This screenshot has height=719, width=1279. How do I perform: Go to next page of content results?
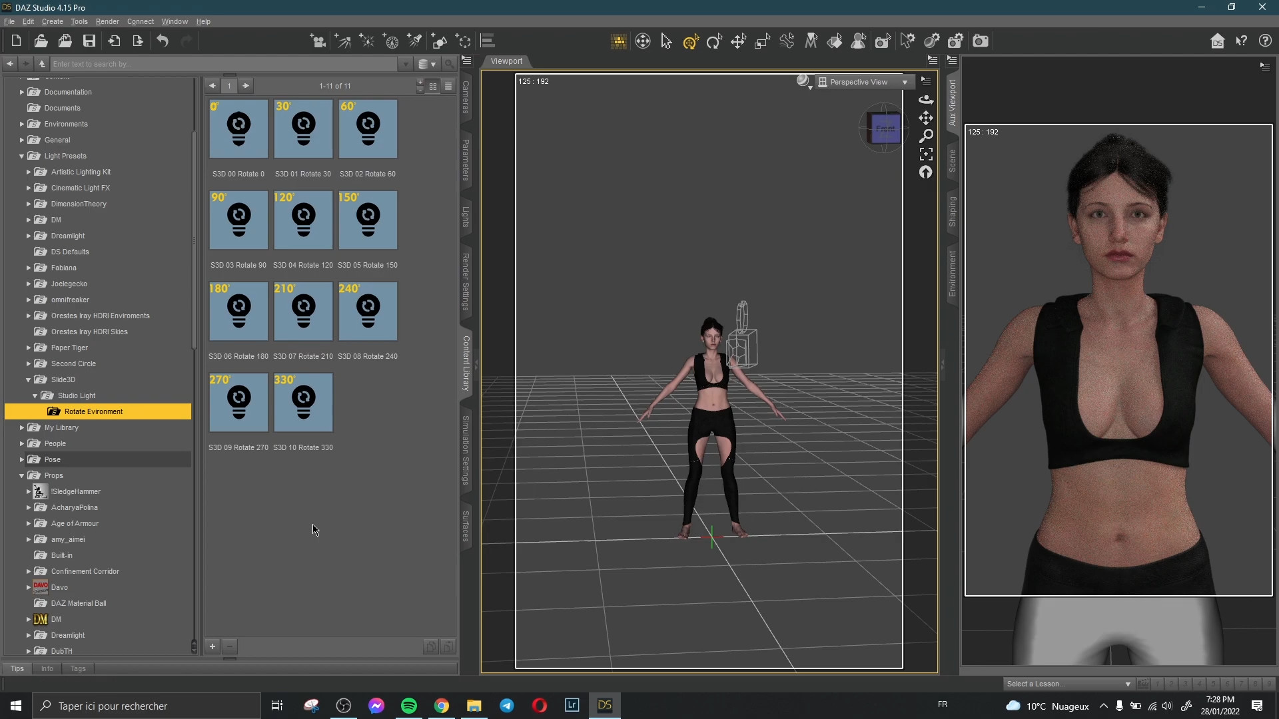246,86
